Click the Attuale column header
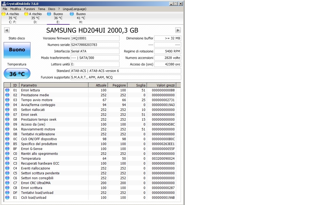312x205 pixels. click(98, 85)
